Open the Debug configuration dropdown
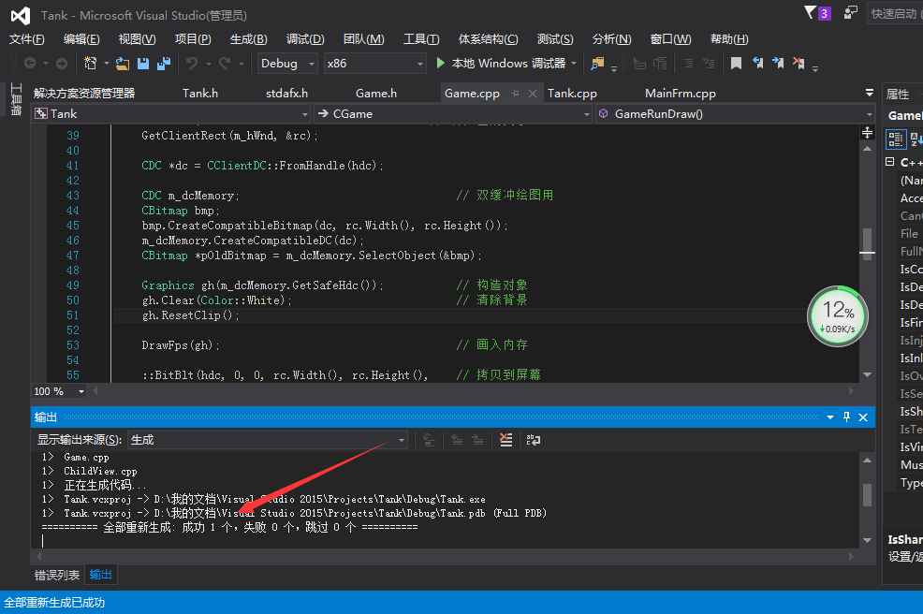The height and width of the screenshot is (614, 923). [x=287, y=63]
